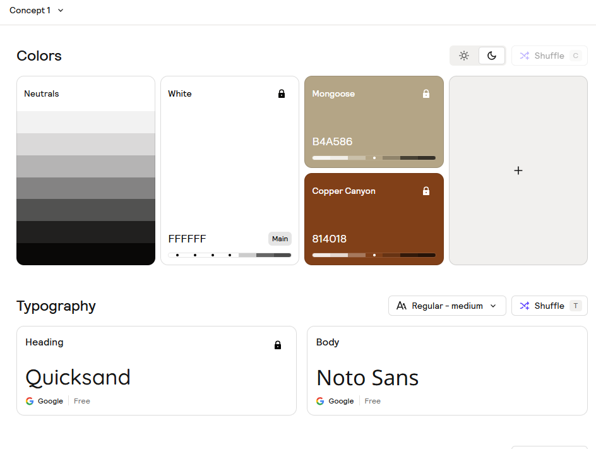Click the Neutrals card title
Image resolution: width=596 pixels, height=449 pixels.
coord(42,93)
